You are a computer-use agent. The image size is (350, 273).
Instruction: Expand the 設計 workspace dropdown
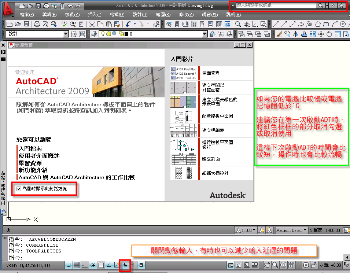tap(66, 34)
